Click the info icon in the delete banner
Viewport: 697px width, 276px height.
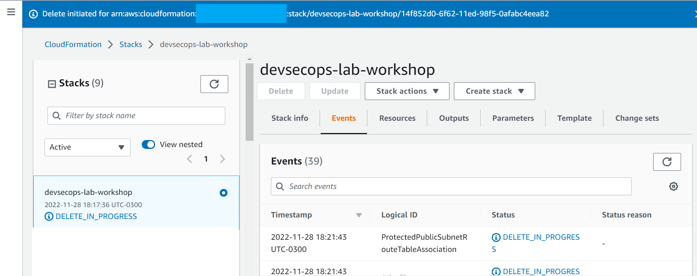33,14
